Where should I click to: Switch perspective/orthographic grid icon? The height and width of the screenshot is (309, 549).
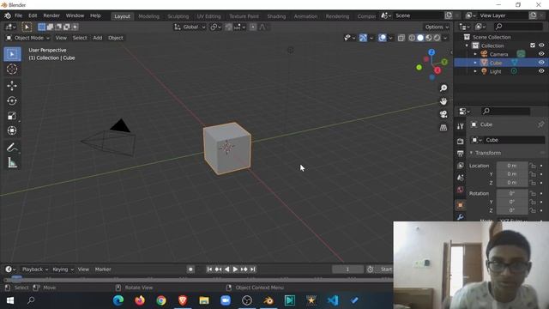pos(443,128)
